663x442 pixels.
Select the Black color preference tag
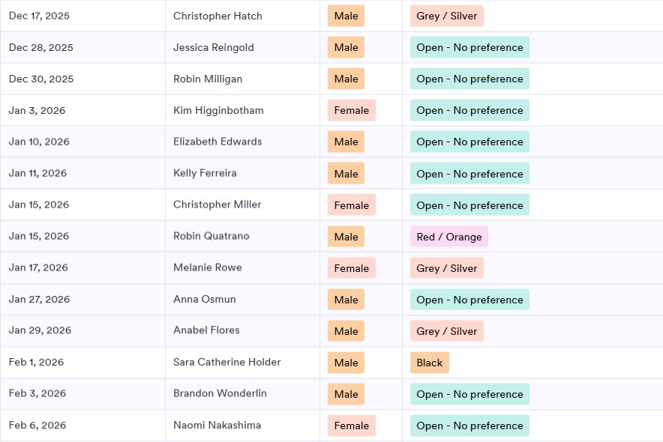tap(430, 363)
